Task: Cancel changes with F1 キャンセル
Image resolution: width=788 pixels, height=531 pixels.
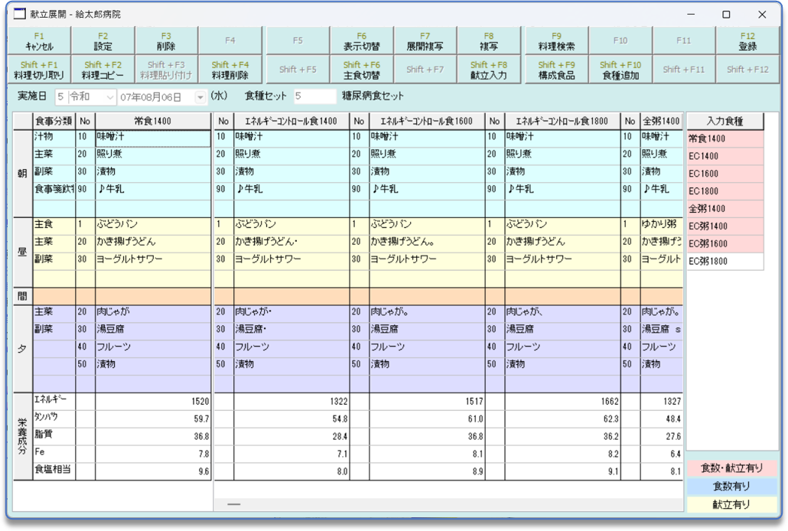Action: click(x=37, y=38)
